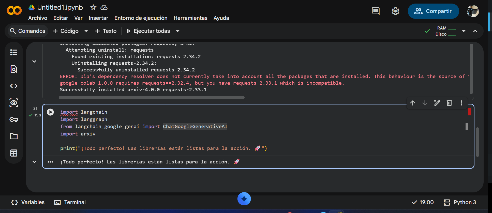The image size is (492, 213).
Task: Click the print statement code line
Action: click(163, 148)
